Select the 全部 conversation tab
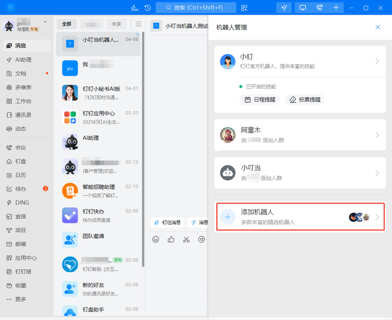This screenshot has width=392, height=320. coord(67,24)
